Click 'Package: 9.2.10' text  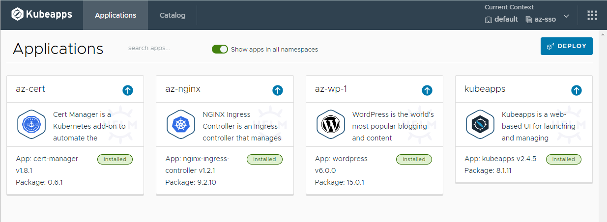[191, 182]
